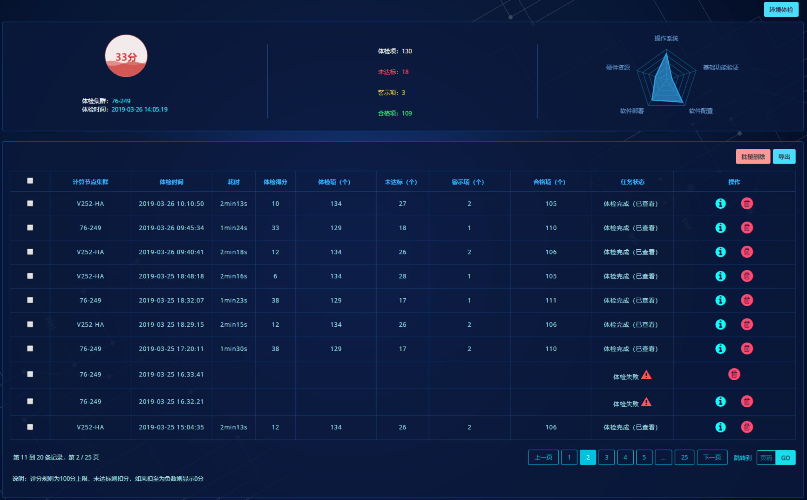Screen dimensions: 807x500
Task: Click the 导出 export button
Action: pos(784,157)
